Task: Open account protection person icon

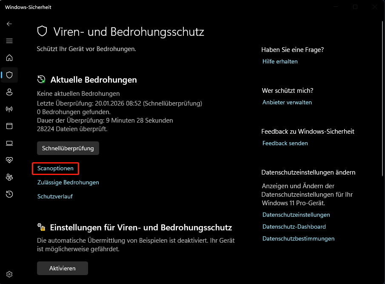Action: tap(9, 92)
